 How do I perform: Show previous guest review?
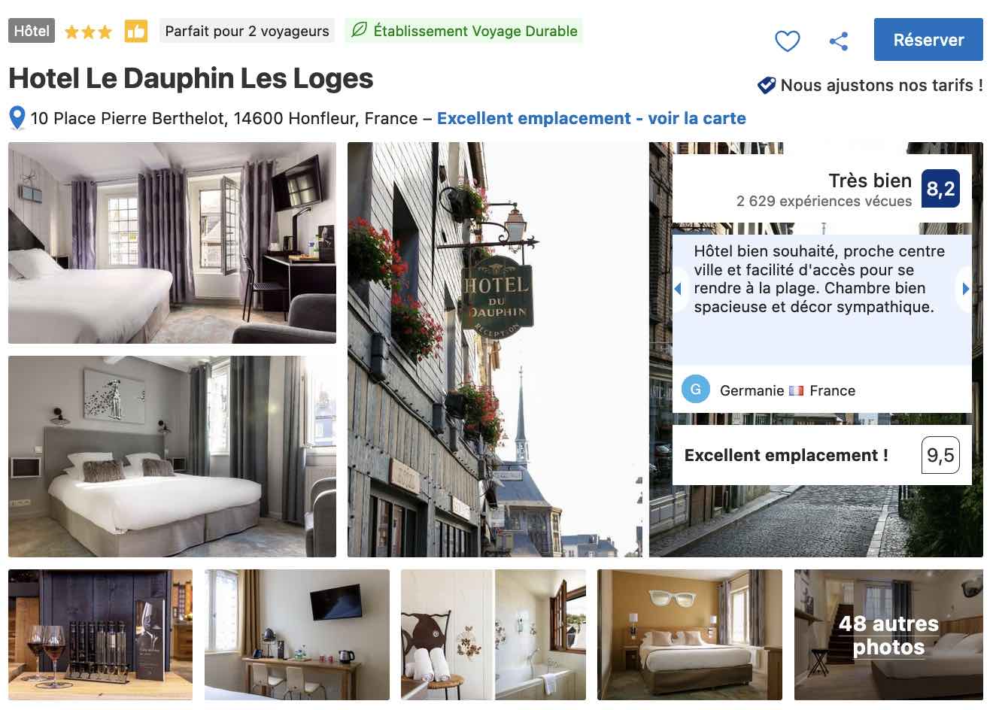(678, 288)
